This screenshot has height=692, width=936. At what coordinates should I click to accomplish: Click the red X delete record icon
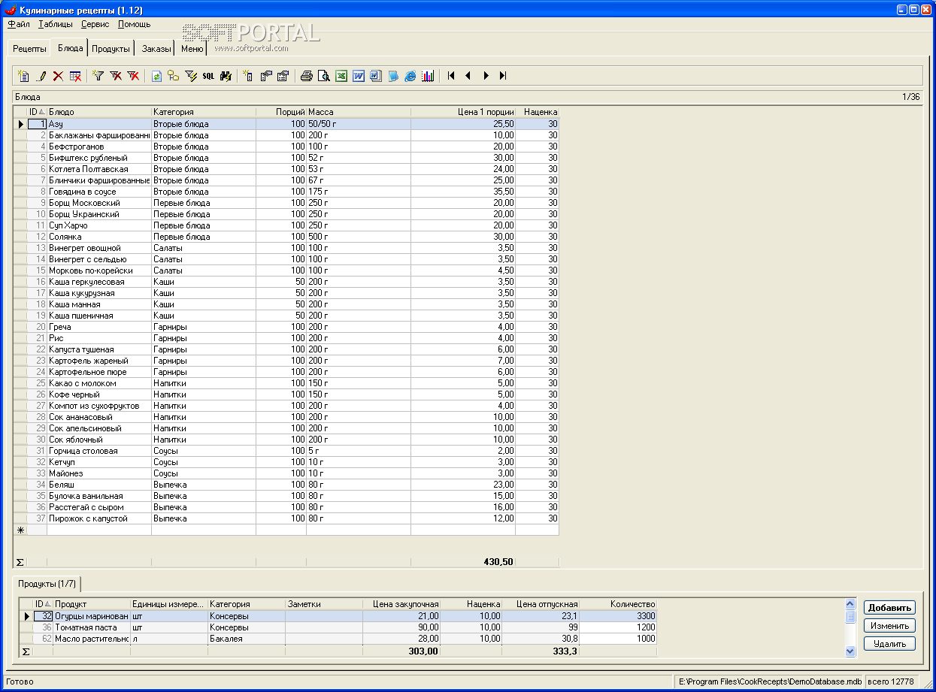(x=58, y=76)
